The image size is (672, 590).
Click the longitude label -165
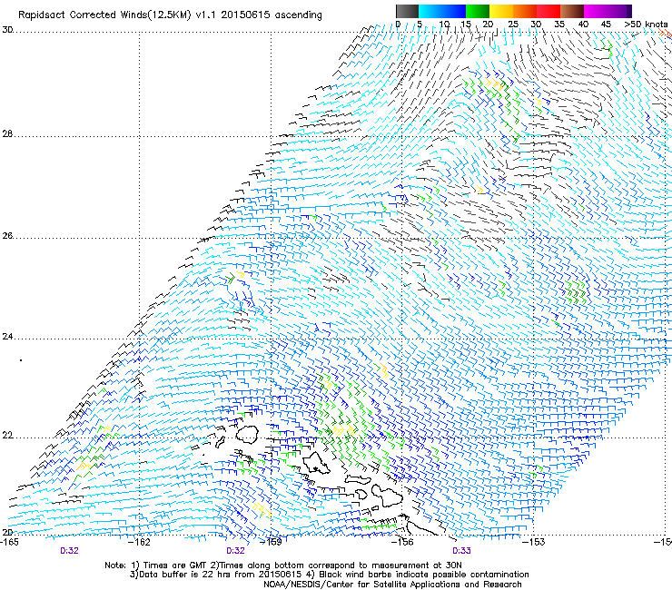pos(9,542)
